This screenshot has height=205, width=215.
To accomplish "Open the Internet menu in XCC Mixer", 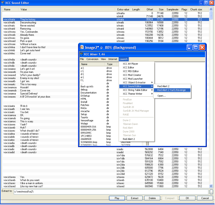I will point(113,59).
